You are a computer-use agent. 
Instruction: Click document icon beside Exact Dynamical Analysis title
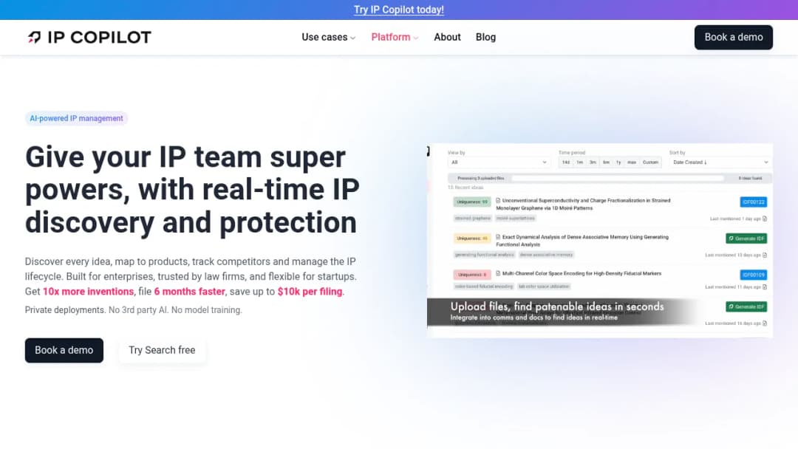[x=498, y=237]
